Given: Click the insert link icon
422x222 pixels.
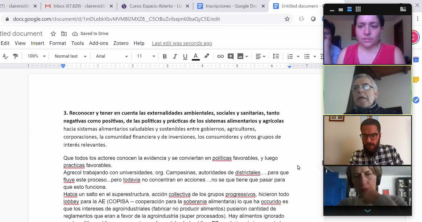Looking at the screenshot, I should [x=220, y=56].
